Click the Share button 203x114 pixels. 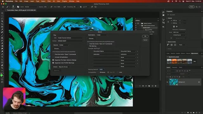click(192, 7)
